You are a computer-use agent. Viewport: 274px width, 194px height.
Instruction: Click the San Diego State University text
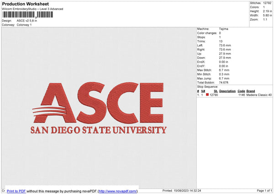[x=98, y=129]
